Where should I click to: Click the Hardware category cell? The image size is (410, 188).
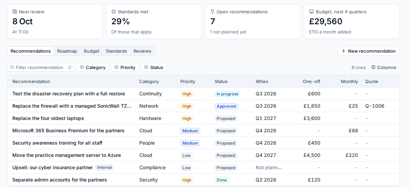(x=150, y=118)
